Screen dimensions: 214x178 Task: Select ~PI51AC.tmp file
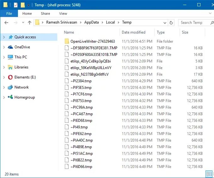[x=82, y=154]
